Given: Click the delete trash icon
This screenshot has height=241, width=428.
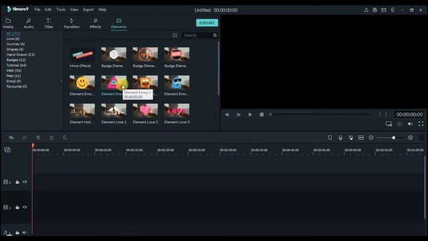Looking at the screenshot, I should click(x=38, y=138).
